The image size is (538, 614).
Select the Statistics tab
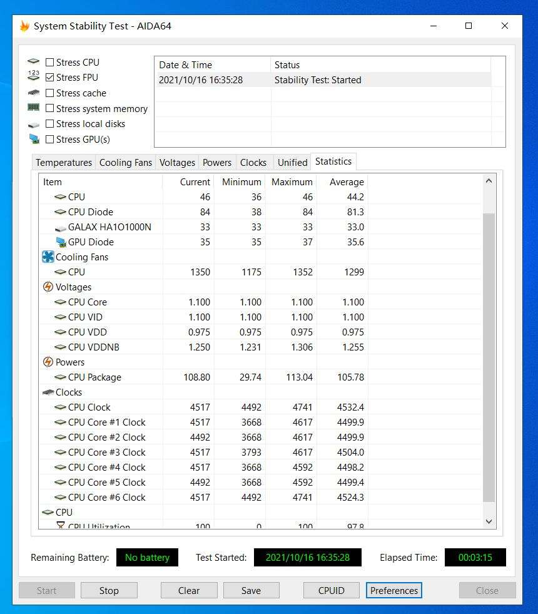click(333, 161)
